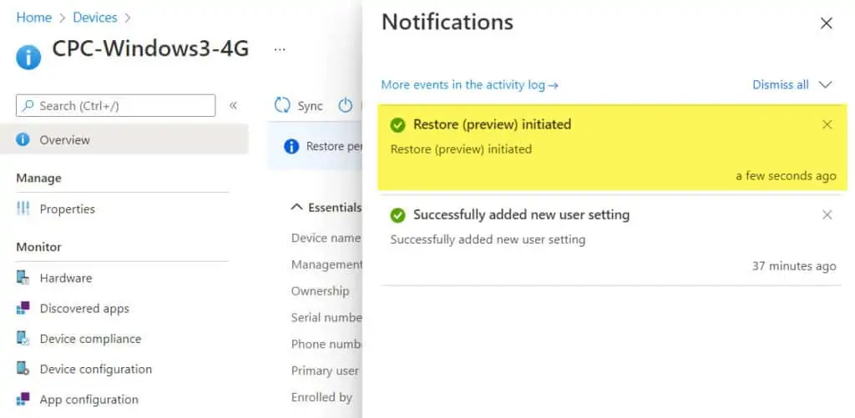Open Successfully added new user setting title
855x418 pixels.
pyautogui.click(x=521, y=214)
